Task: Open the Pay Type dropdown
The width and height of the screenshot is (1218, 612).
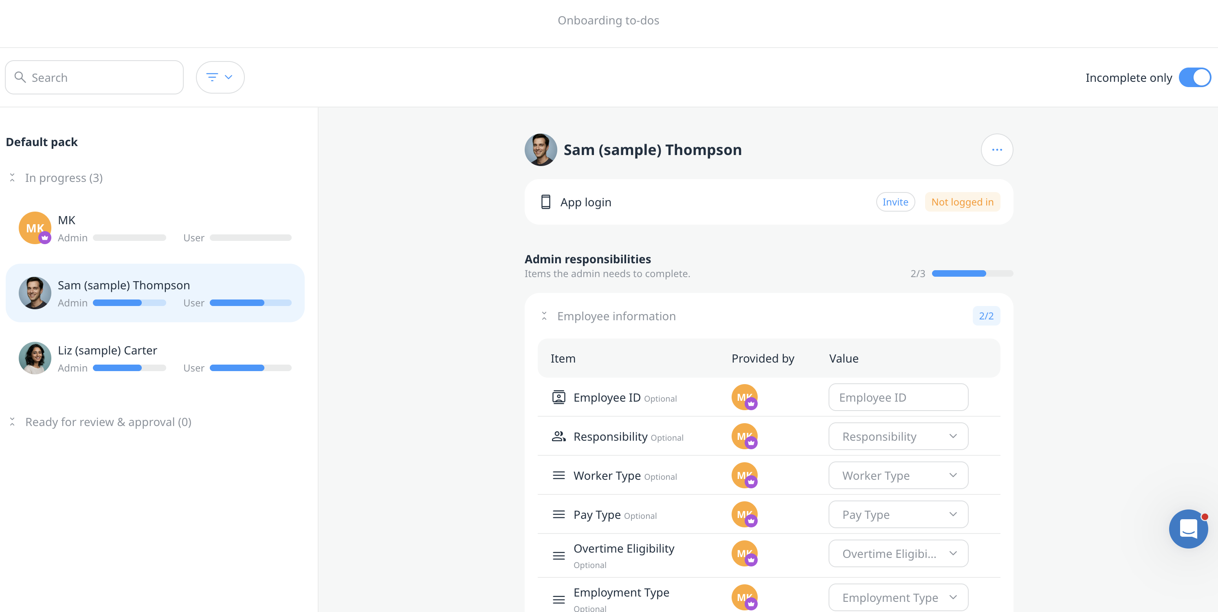Action: tap(898, 514)
